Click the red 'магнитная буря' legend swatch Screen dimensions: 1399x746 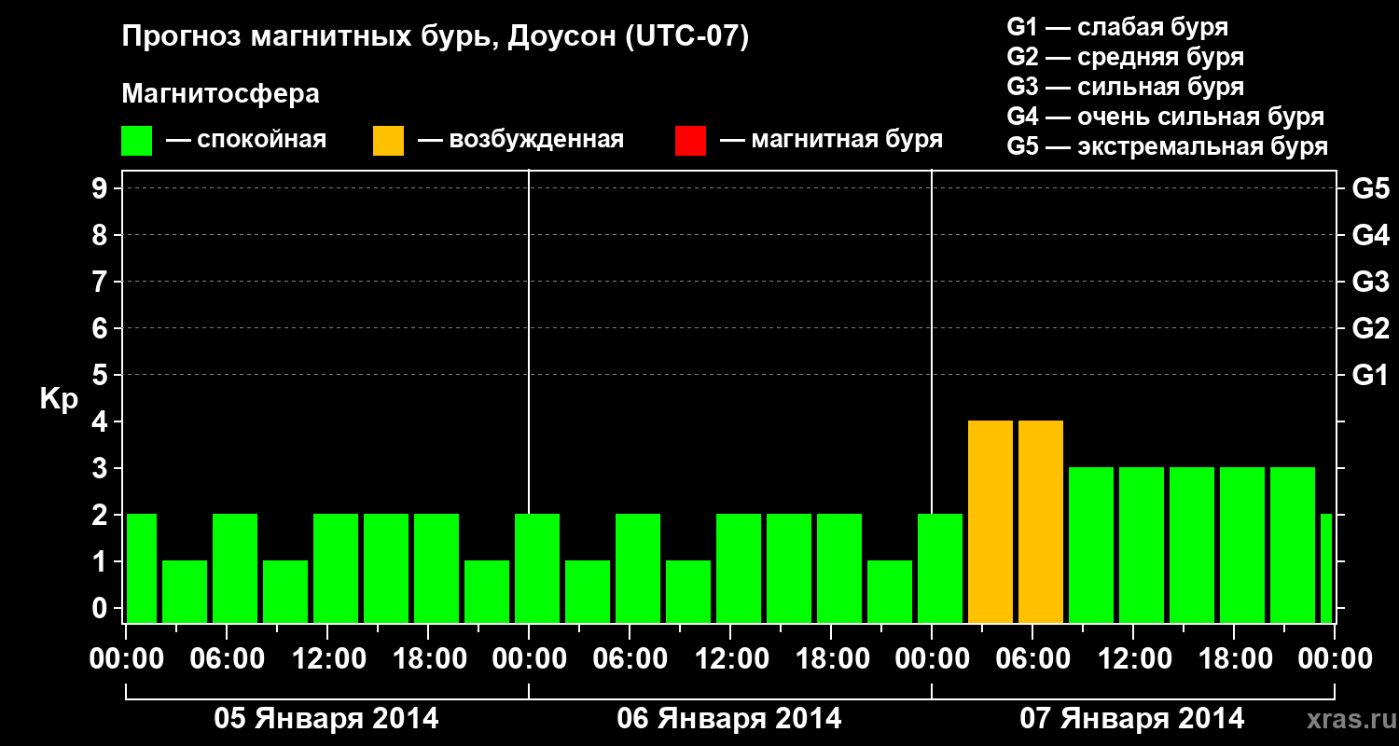pyautogui.click(x=690, y=141)
